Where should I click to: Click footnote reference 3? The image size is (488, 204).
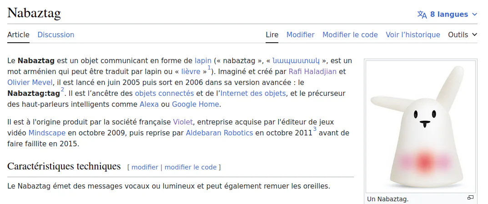click(x=315, y=129)
